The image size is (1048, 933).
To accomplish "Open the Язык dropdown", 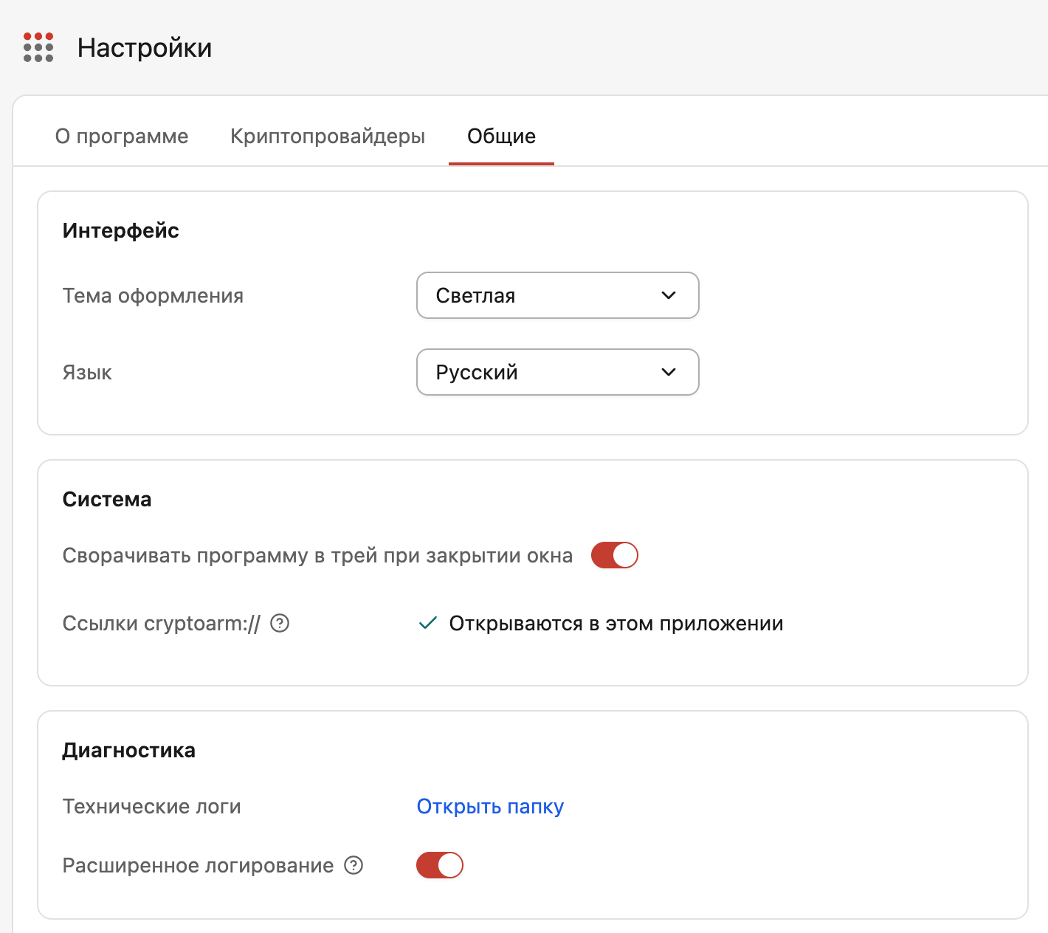I will pyautogui.click(x=558, y=372).
